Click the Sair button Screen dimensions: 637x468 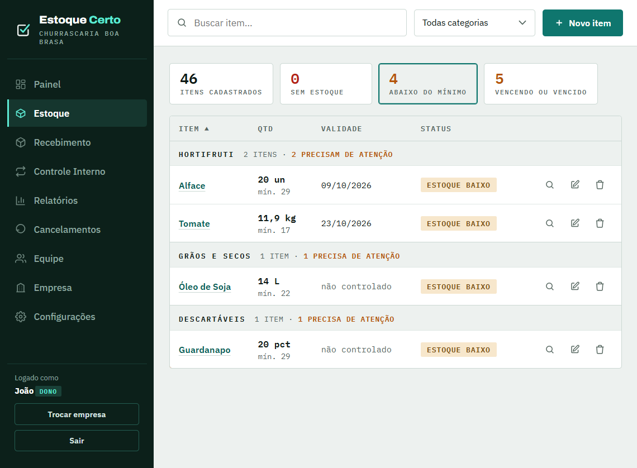[77, 441]
